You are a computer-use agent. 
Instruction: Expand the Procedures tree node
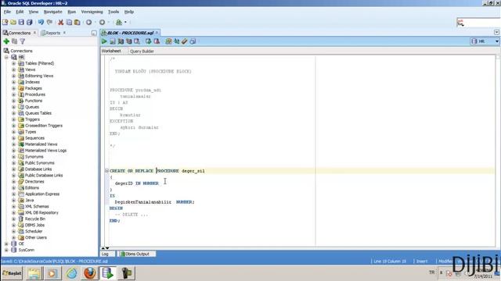coord(14,94)
